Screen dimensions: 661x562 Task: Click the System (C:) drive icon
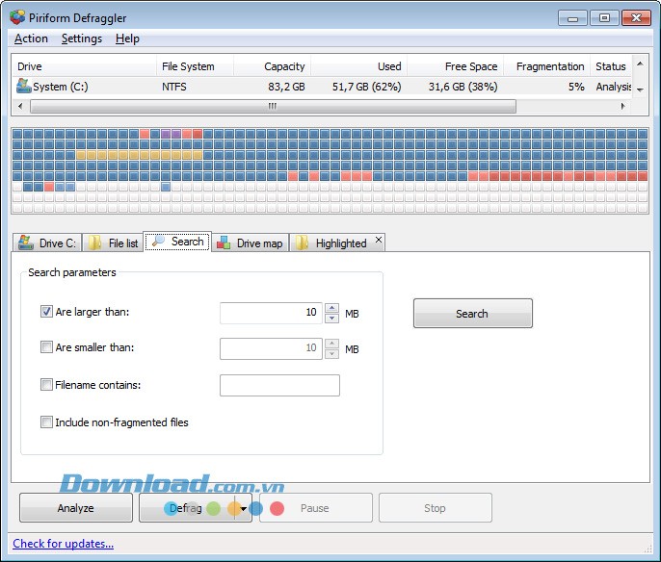pos(24,87)
